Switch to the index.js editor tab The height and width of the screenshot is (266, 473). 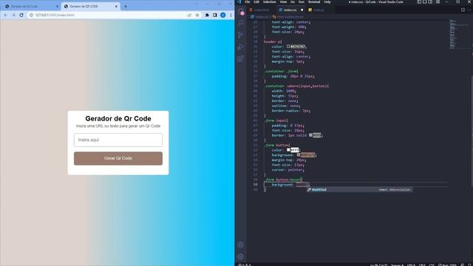(319, 10)
